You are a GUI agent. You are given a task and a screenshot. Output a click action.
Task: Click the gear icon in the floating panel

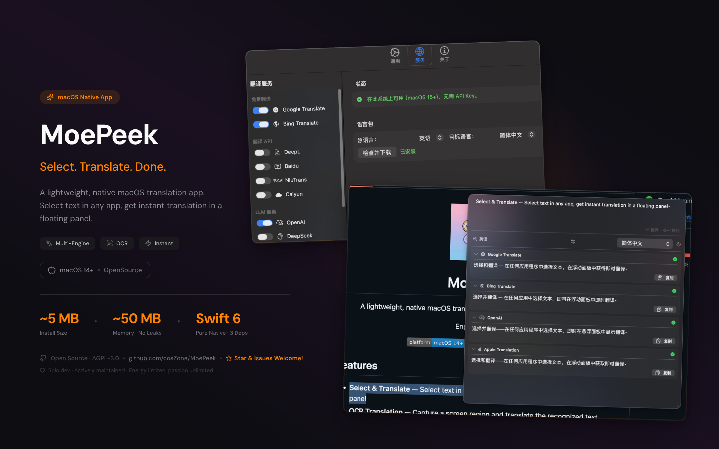tap(678, 244)
